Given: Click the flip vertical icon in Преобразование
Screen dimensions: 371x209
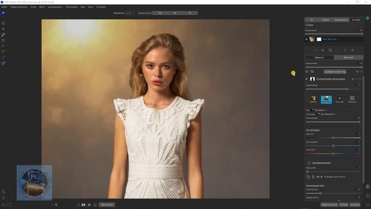Looking at the screenshot, I should (x=313, y=176).
